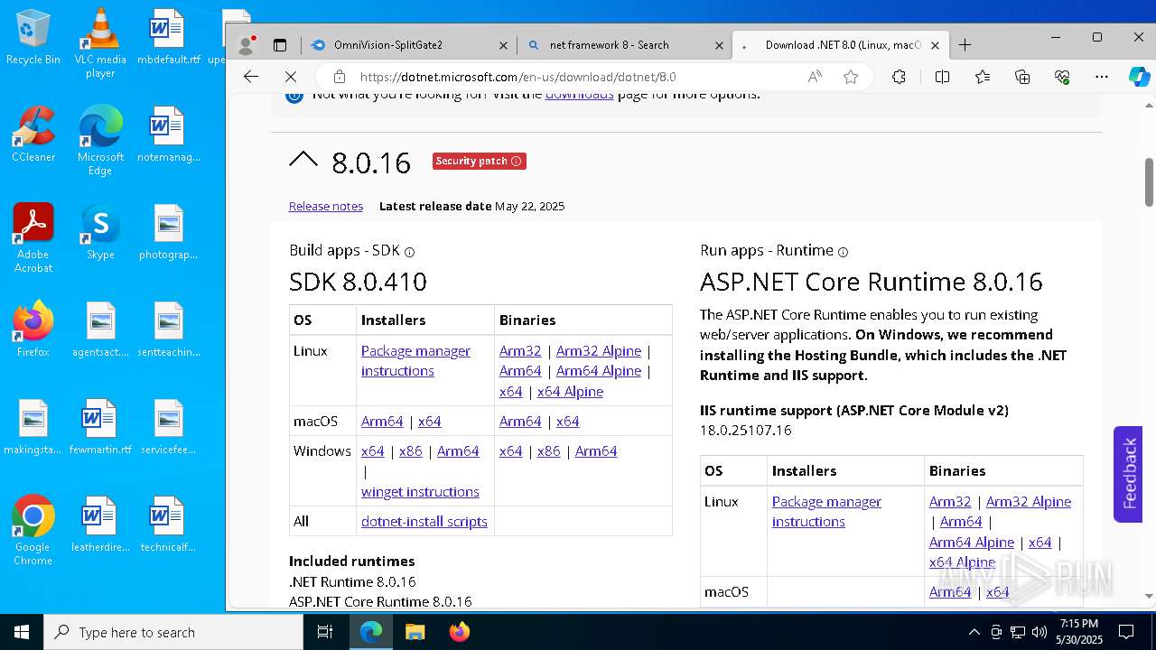
Task: Open the taskbar clock and date
Action: [x=1079, y=632]
